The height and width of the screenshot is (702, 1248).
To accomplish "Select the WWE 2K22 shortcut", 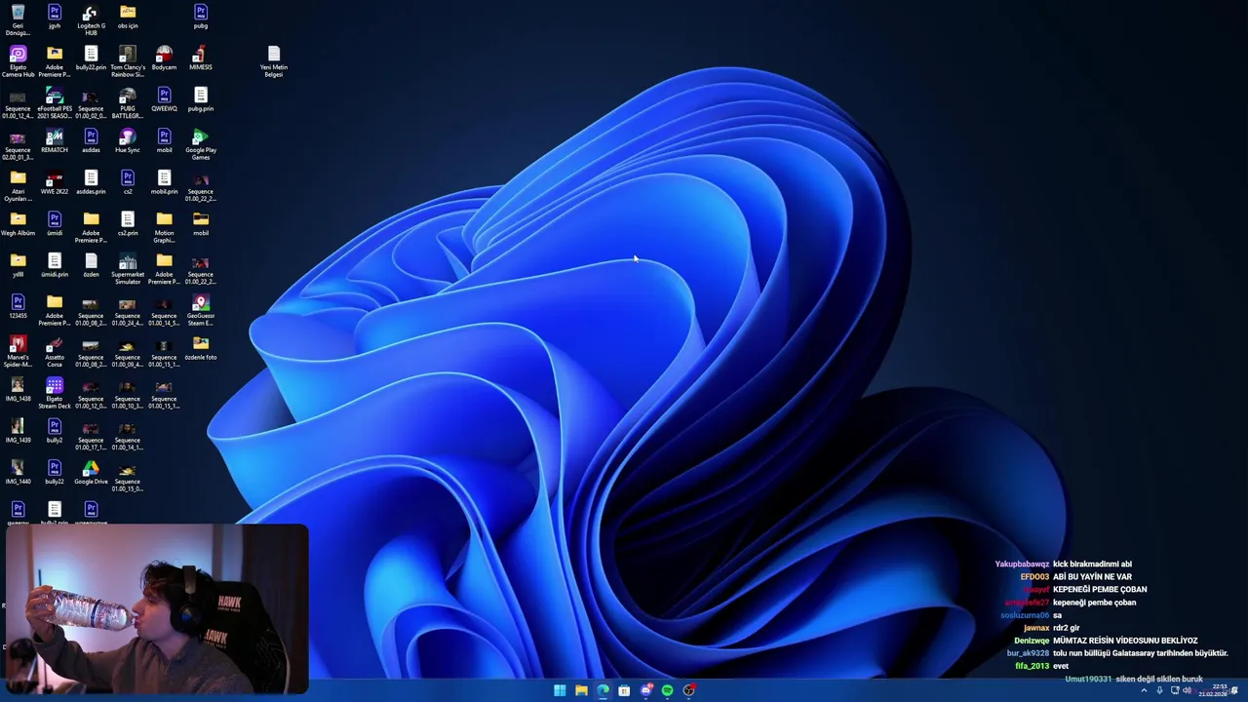I will [x=55, y=182].
